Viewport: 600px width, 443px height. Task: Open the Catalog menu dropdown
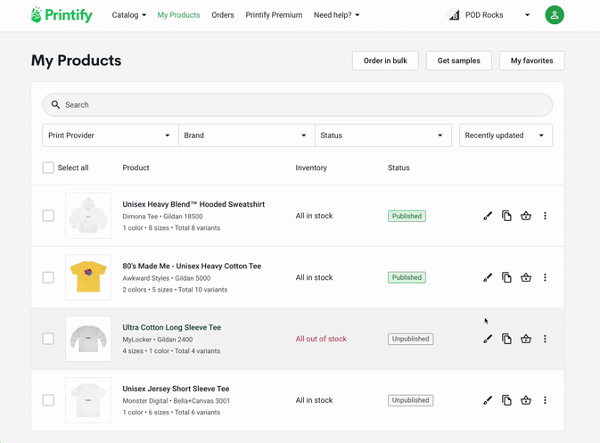tap(129, 15)
